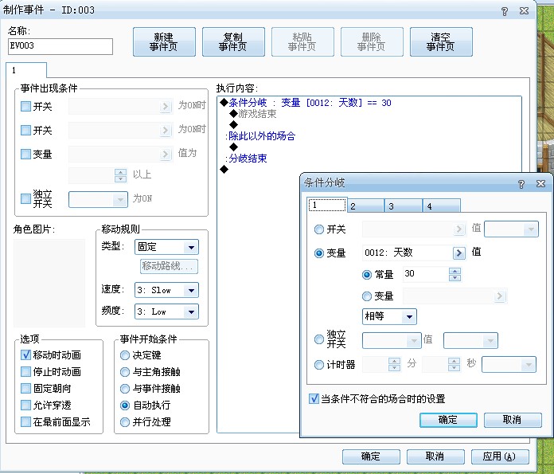Click the 移动路线... button
Viewport: 554px width, 474px height.
(169, 266)
